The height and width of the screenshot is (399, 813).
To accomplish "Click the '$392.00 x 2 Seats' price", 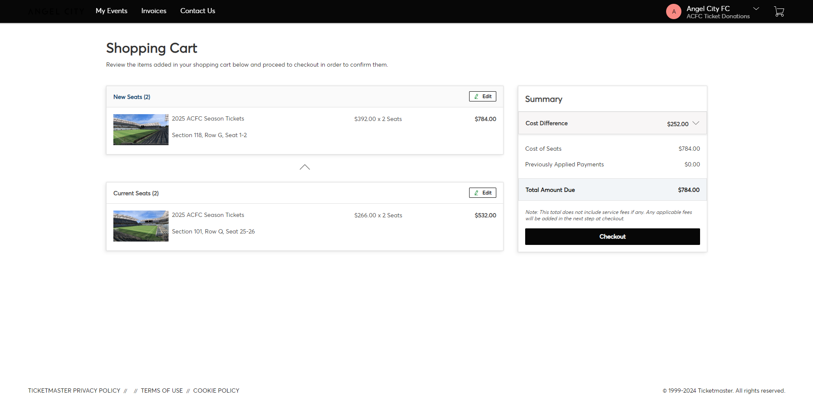I will coord(378,119).
